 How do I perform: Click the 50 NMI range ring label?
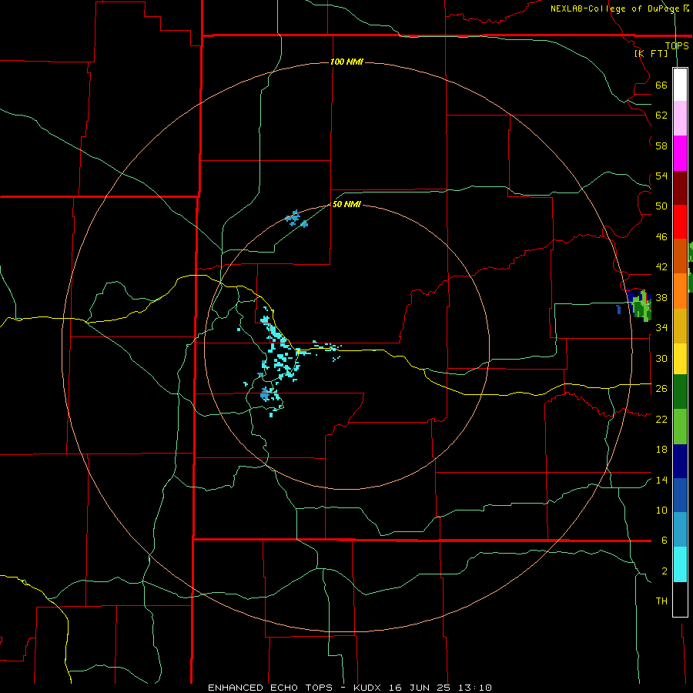(346, 204)
